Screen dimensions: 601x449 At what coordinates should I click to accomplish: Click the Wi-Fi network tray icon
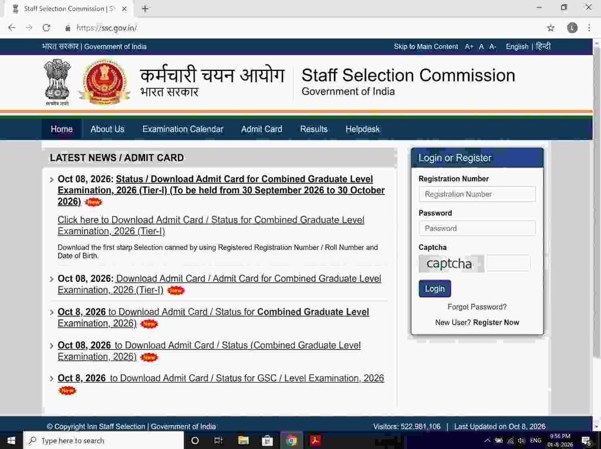click(x=511, y=441)
